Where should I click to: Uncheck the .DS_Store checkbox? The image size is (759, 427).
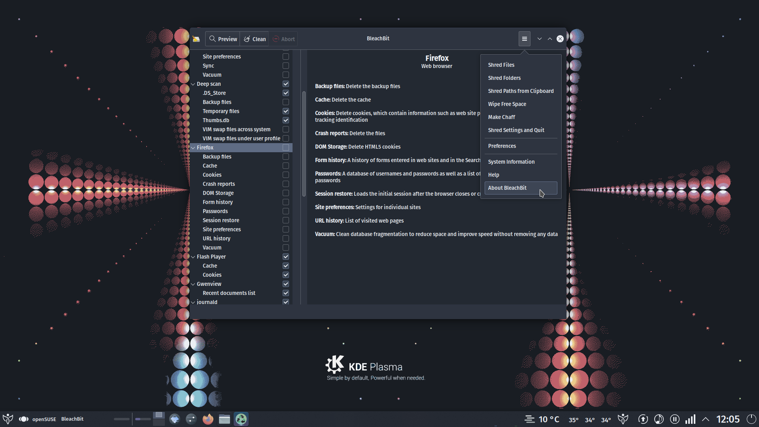(x=286, y=93)
